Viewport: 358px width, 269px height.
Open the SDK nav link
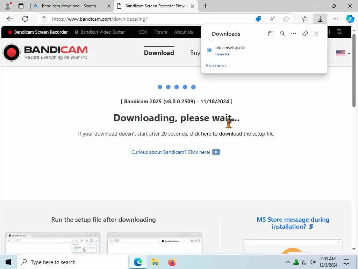[143, 32]
